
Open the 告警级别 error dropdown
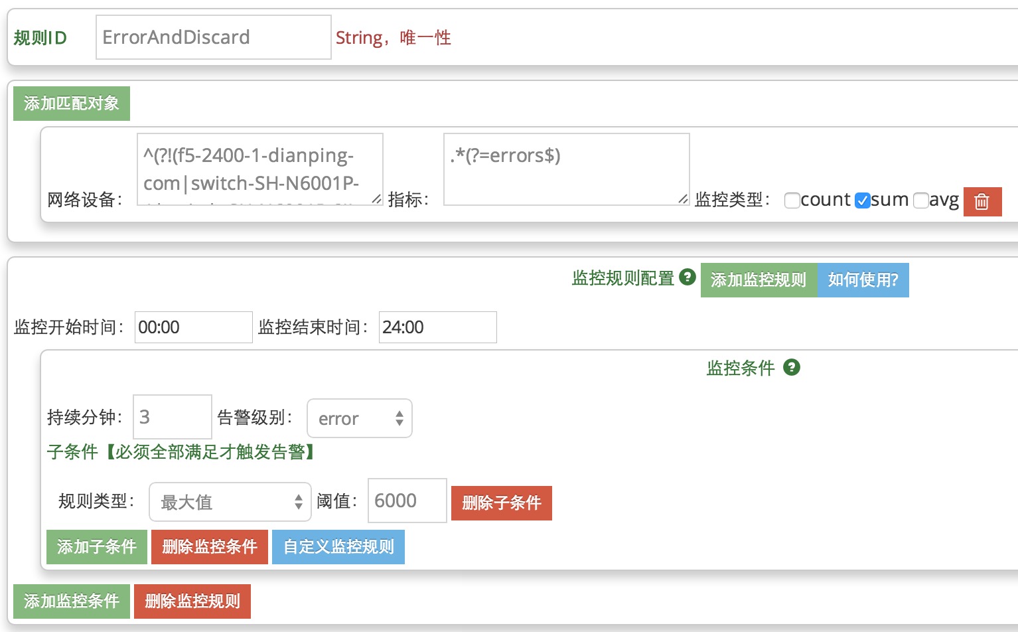359,418
